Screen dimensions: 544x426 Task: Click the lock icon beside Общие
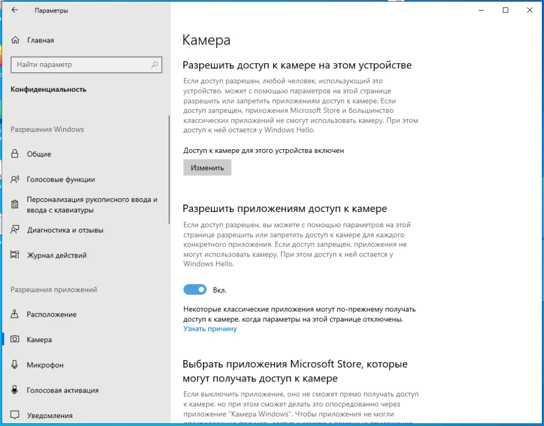[x=15, y=154]
